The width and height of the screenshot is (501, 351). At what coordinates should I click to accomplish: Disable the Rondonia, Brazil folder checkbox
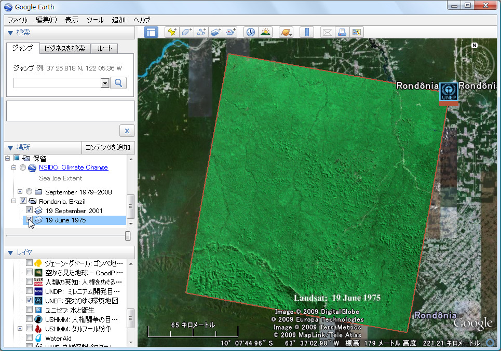23,201
